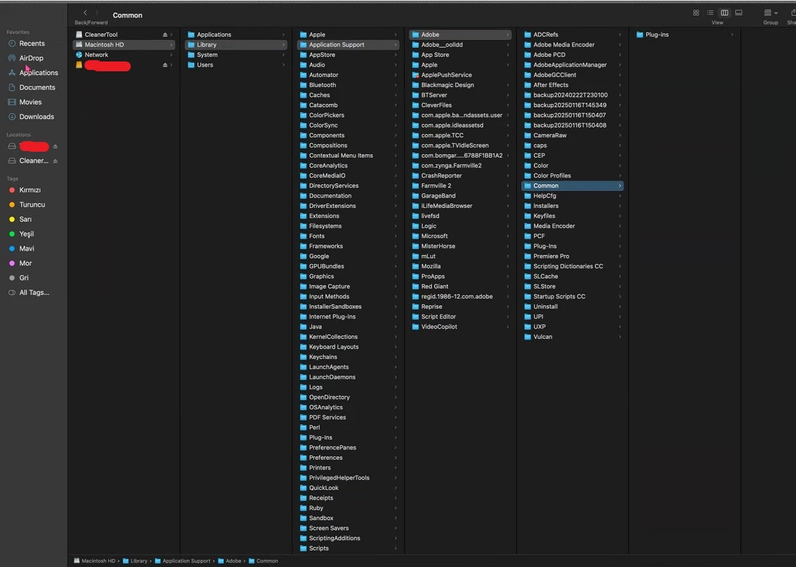Image resolution: width=796 pixels, height=567 pixels.
Task: Select the Gri gray tag
Action: point(24,278)
